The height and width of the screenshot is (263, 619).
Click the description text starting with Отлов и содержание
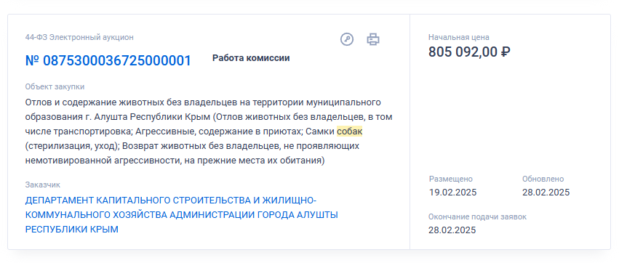click(x=209, y=131)
